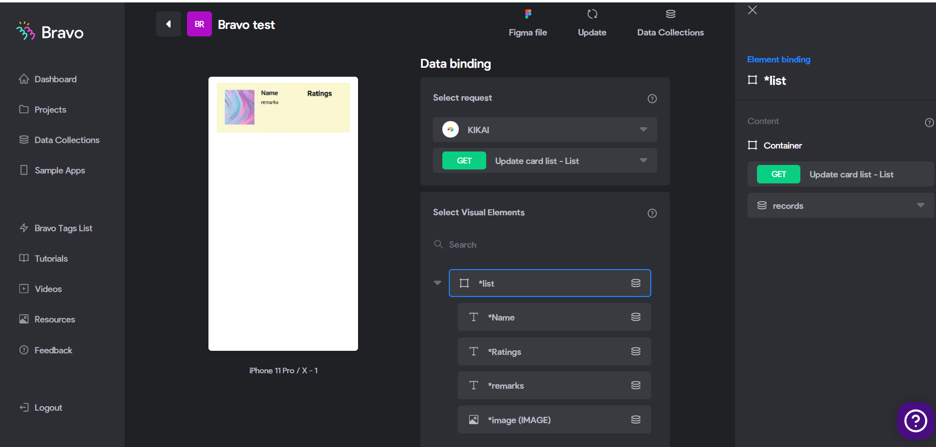Show help for Content section
This screenshot has width=936, height=447.
pos(930,123)
